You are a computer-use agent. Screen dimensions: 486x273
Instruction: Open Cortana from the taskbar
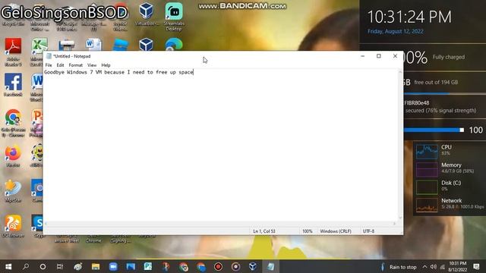point(43,266)
